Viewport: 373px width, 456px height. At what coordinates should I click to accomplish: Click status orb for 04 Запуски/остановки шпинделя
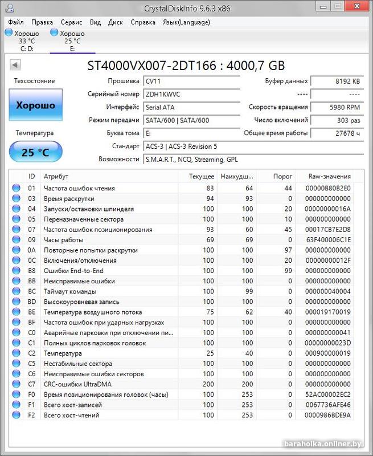click(x=17, y=209)
